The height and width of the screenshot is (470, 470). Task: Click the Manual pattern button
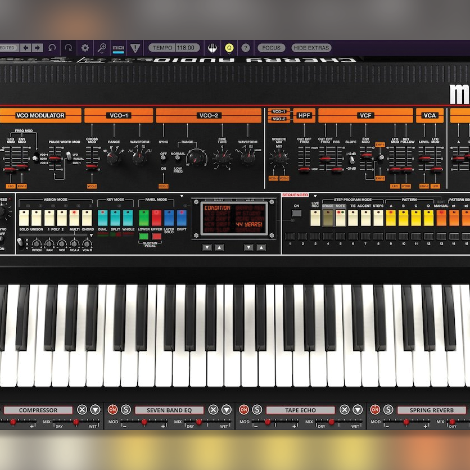[441, 218]
